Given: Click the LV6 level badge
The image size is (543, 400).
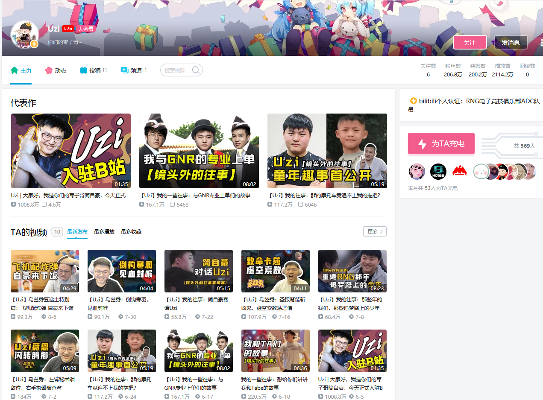Looking at the screenshot, I should pos(68,29).
